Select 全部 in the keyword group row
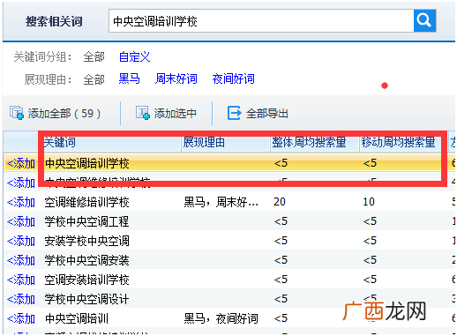 click(94, 56)
